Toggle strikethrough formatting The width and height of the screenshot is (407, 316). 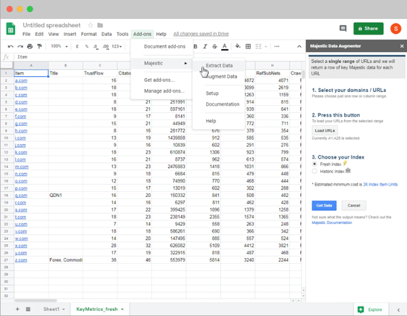coord(215,47)
